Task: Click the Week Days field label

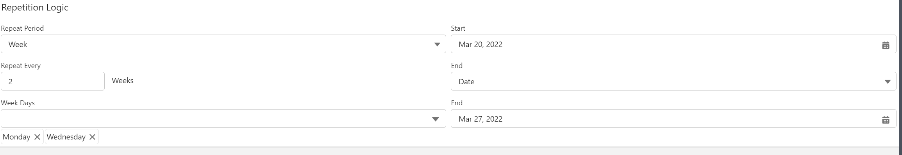Action: pyautogui.click(x=18, y=103)
